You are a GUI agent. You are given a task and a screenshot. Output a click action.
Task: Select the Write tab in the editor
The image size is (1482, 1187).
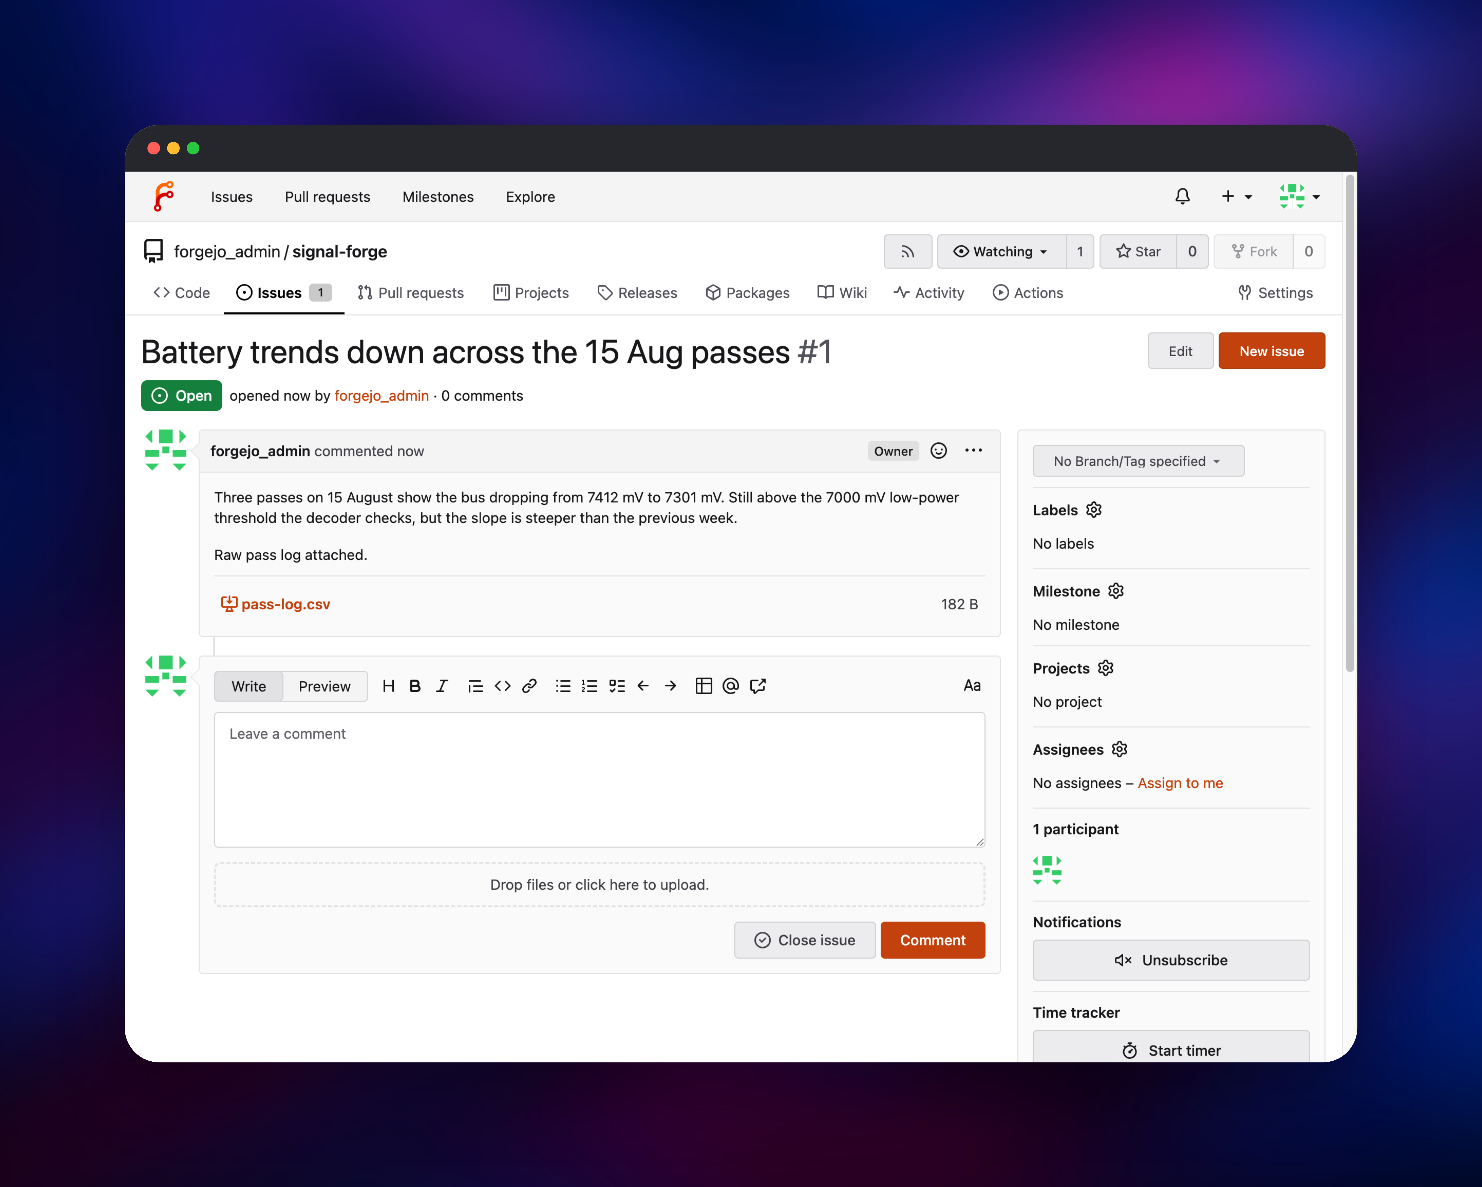click(x=249, y=686)
